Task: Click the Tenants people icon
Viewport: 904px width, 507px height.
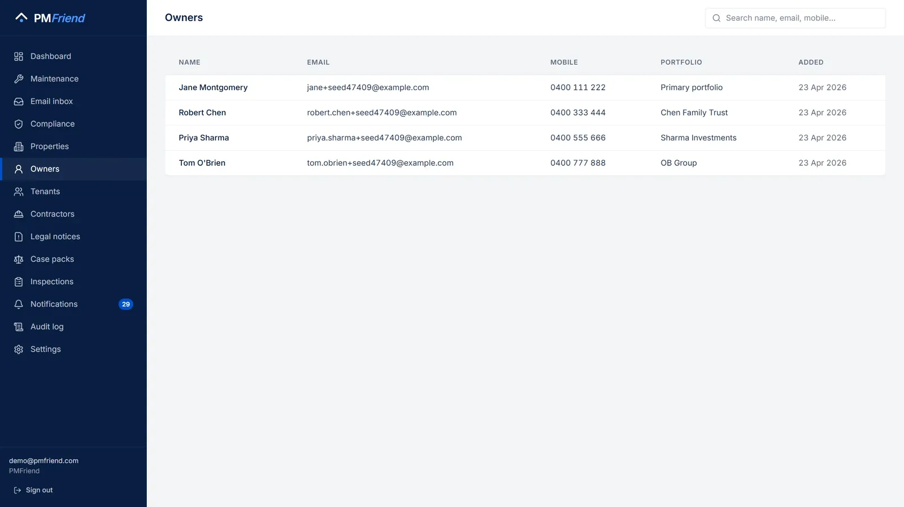Action: (19, 192)
